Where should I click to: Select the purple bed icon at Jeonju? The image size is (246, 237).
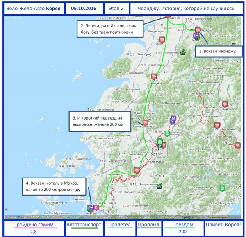(x=196, y=36)
